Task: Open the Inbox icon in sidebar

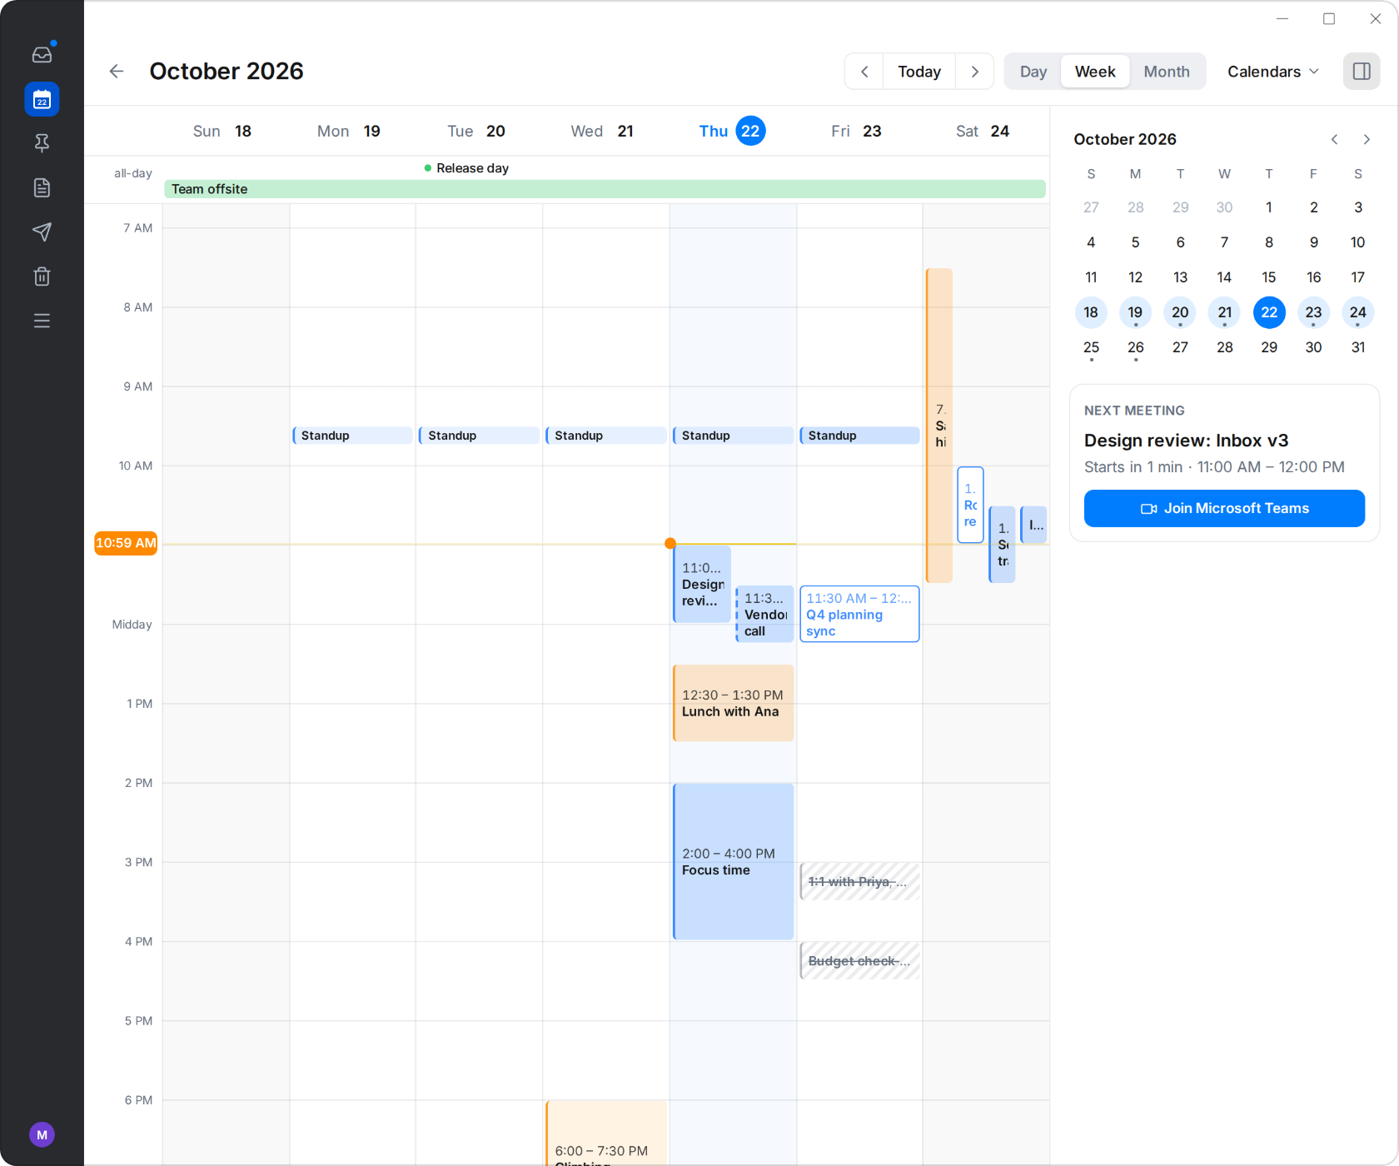Action: (x=42, y=54)
